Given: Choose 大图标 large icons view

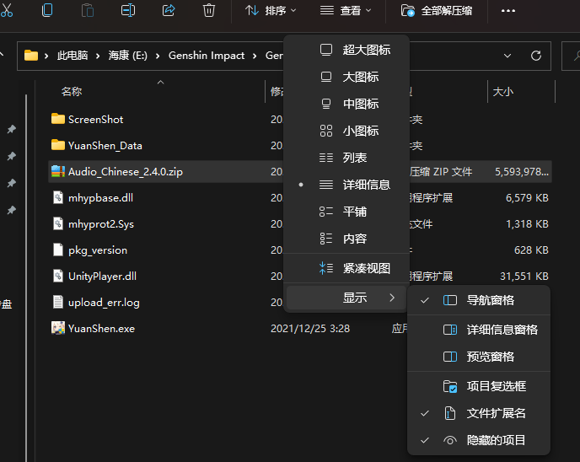Looking at the screenshot, I should pos(346,77).
